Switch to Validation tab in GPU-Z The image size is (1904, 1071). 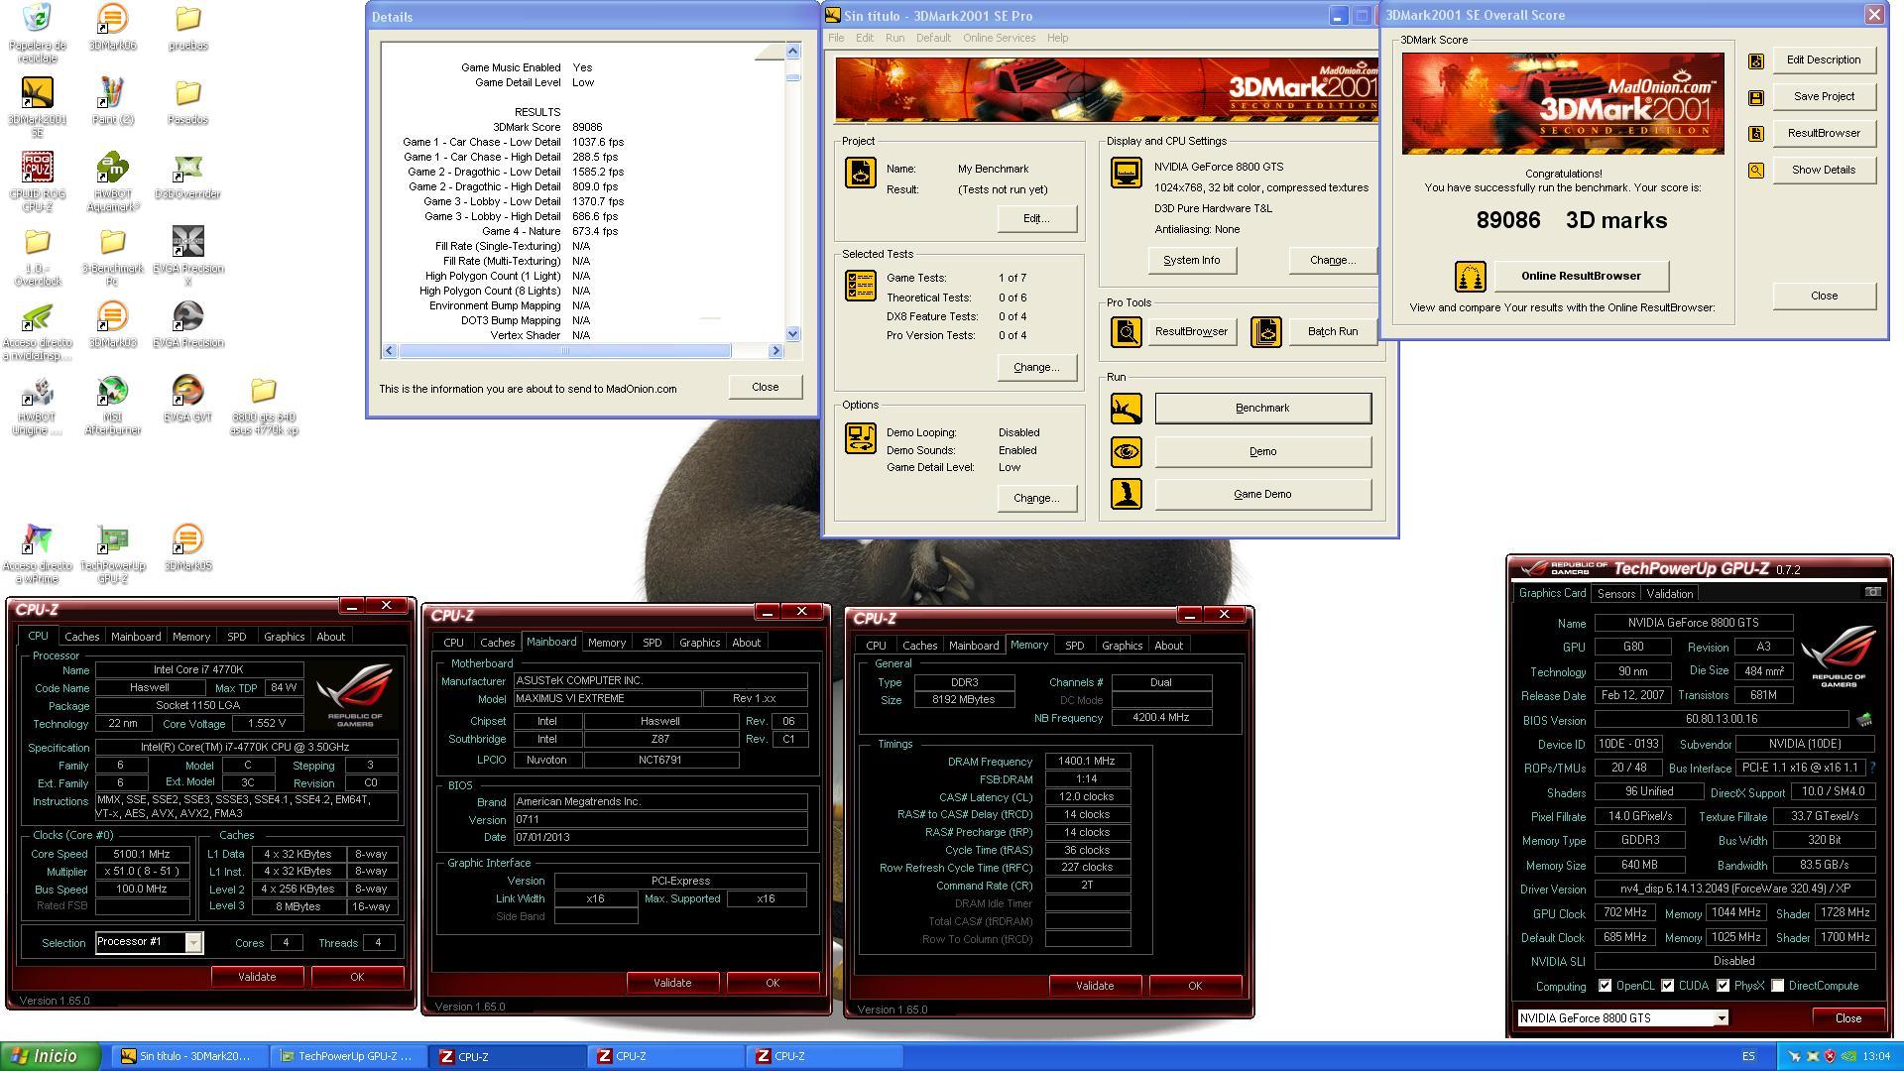[x=1669, y=594]
